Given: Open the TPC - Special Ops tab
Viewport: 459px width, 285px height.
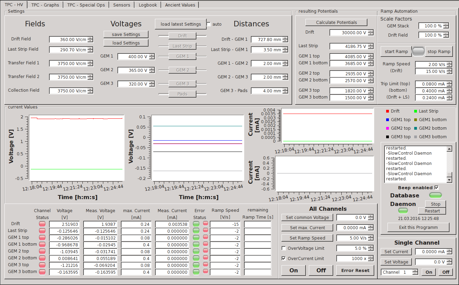Looking at the screenshot, I should pos(87,5).
